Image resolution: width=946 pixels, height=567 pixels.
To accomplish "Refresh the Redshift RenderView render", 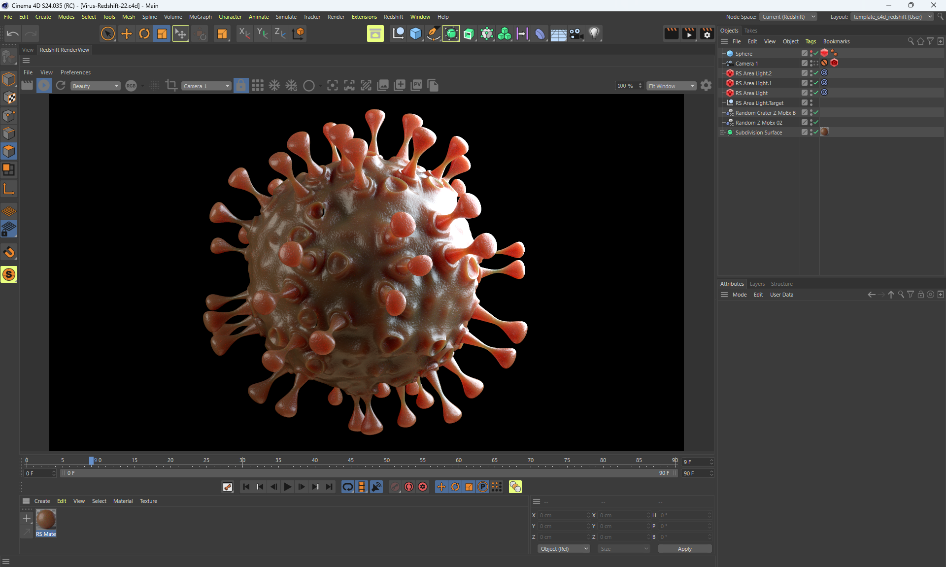I will [x=61, y=85].
